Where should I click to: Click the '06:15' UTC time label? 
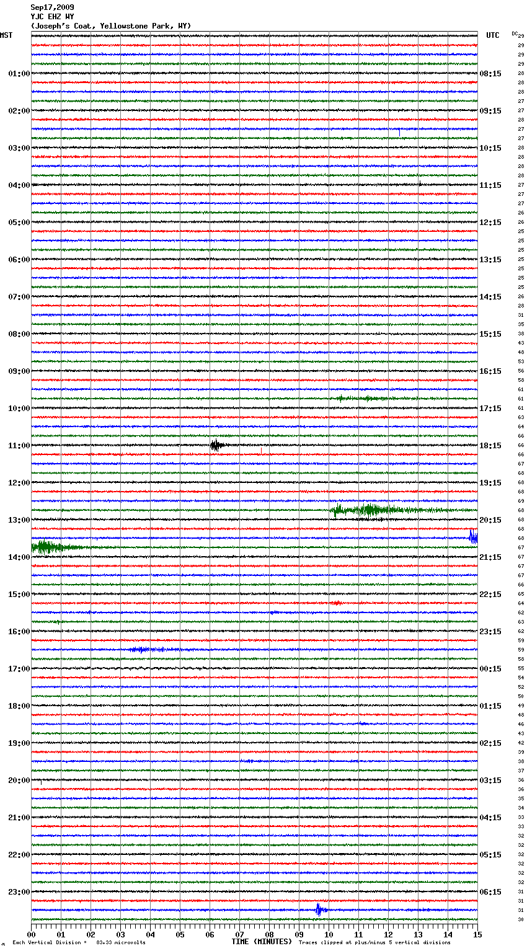click(490, 892)
